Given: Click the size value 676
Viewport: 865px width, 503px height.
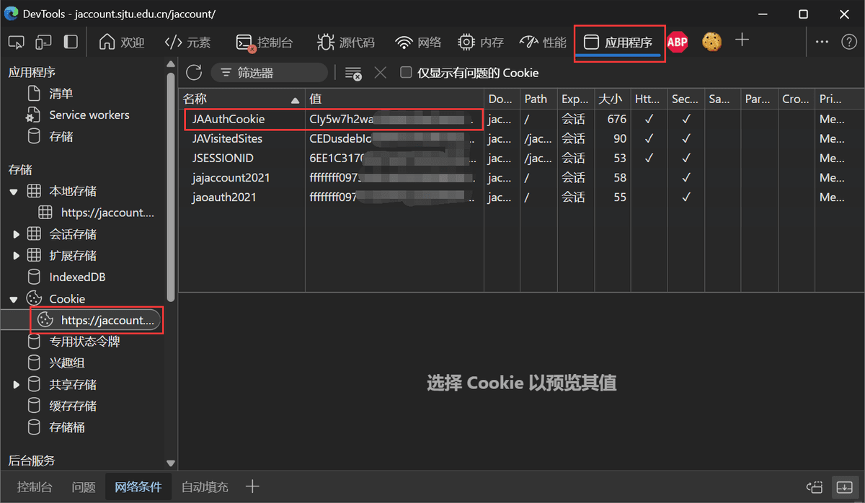Looking at the screenshot, I should click(x=617, y=119).
